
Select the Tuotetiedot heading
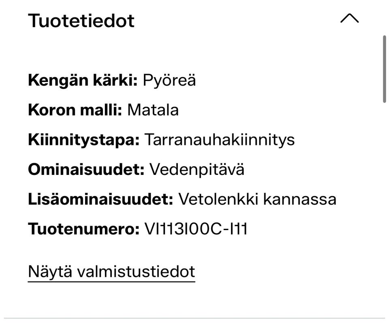pyautogui.click(x=81, y=19)
